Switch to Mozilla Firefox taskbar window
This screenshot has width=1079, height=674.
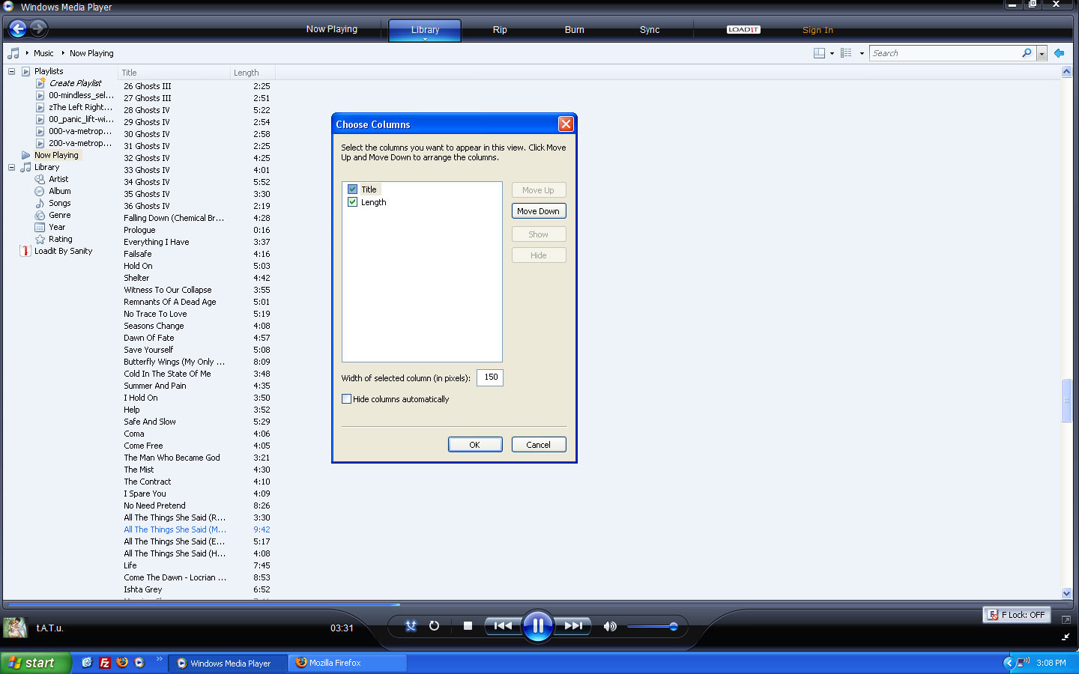point(348,663)
